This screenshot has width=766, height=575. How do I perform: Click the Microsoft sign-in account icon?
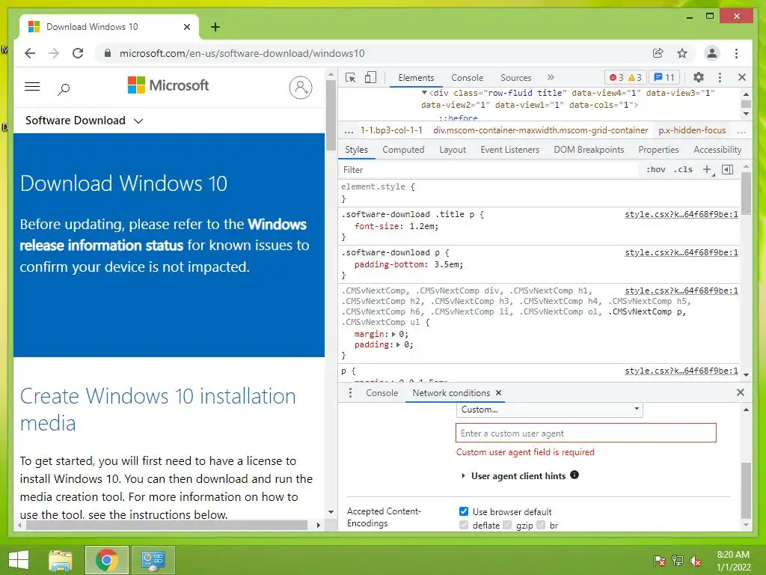point(301,88)
